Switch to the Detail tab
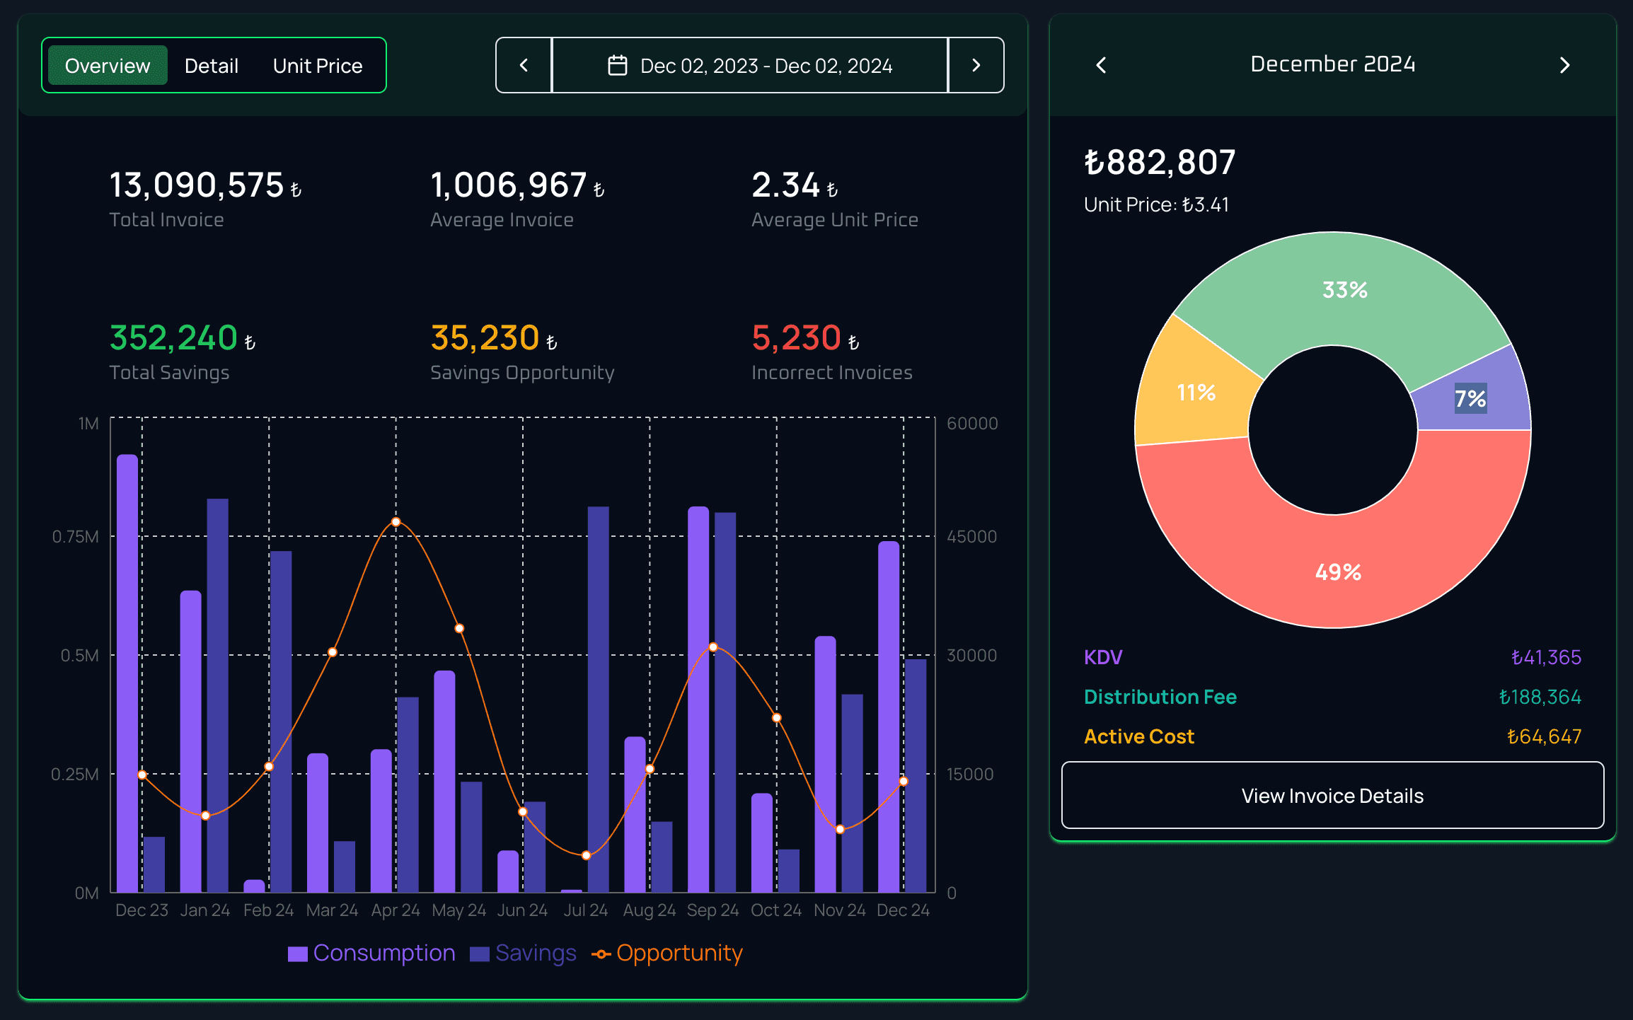Image resolution: width=1633 pixels, height=1020 pixels. click(211, 66)
